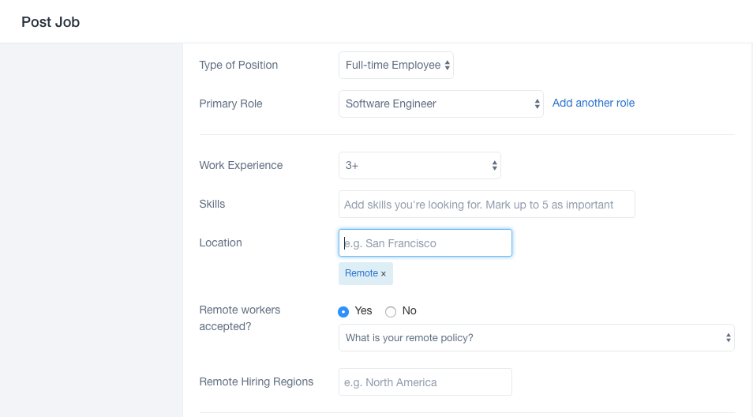The width and height of the screenshot is (753, 417).
Task: Click the Location text field
Action: click(425, 243)
